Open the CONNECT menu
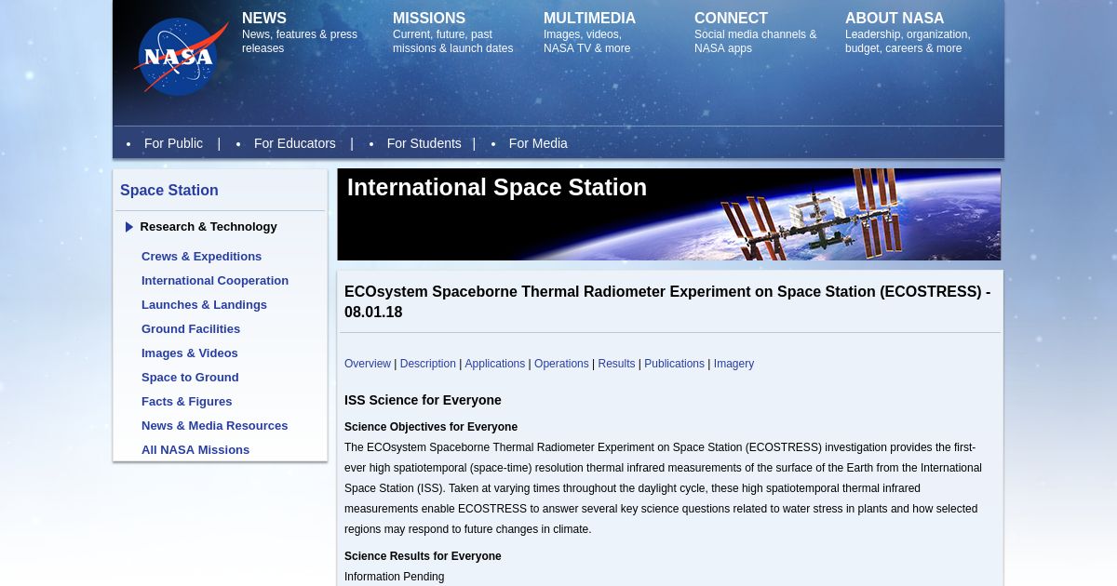Image resolution: width=1117 pixels, height=586 pixels. [732, 19]
